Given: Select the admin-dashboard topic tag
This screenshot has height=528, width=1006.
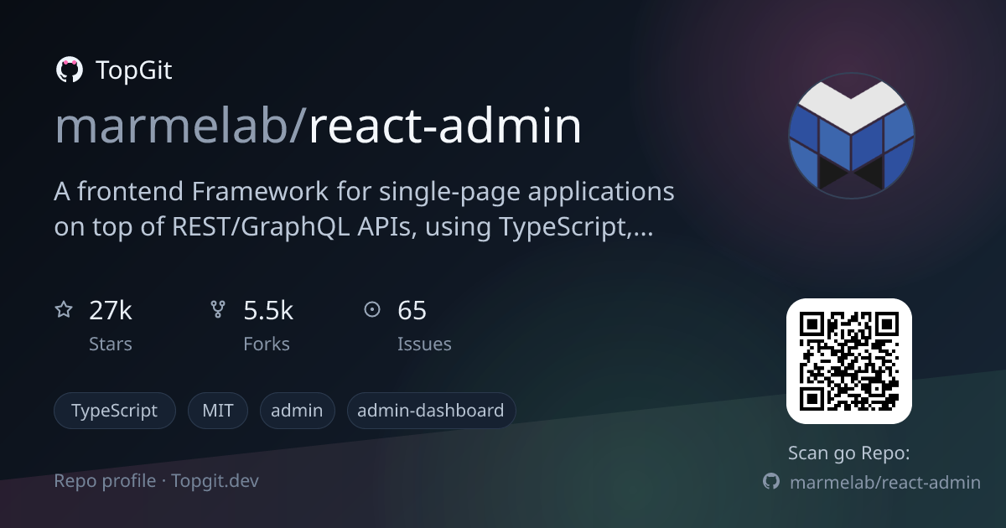Looking at the screenshot, I should (x=431, y=411).
